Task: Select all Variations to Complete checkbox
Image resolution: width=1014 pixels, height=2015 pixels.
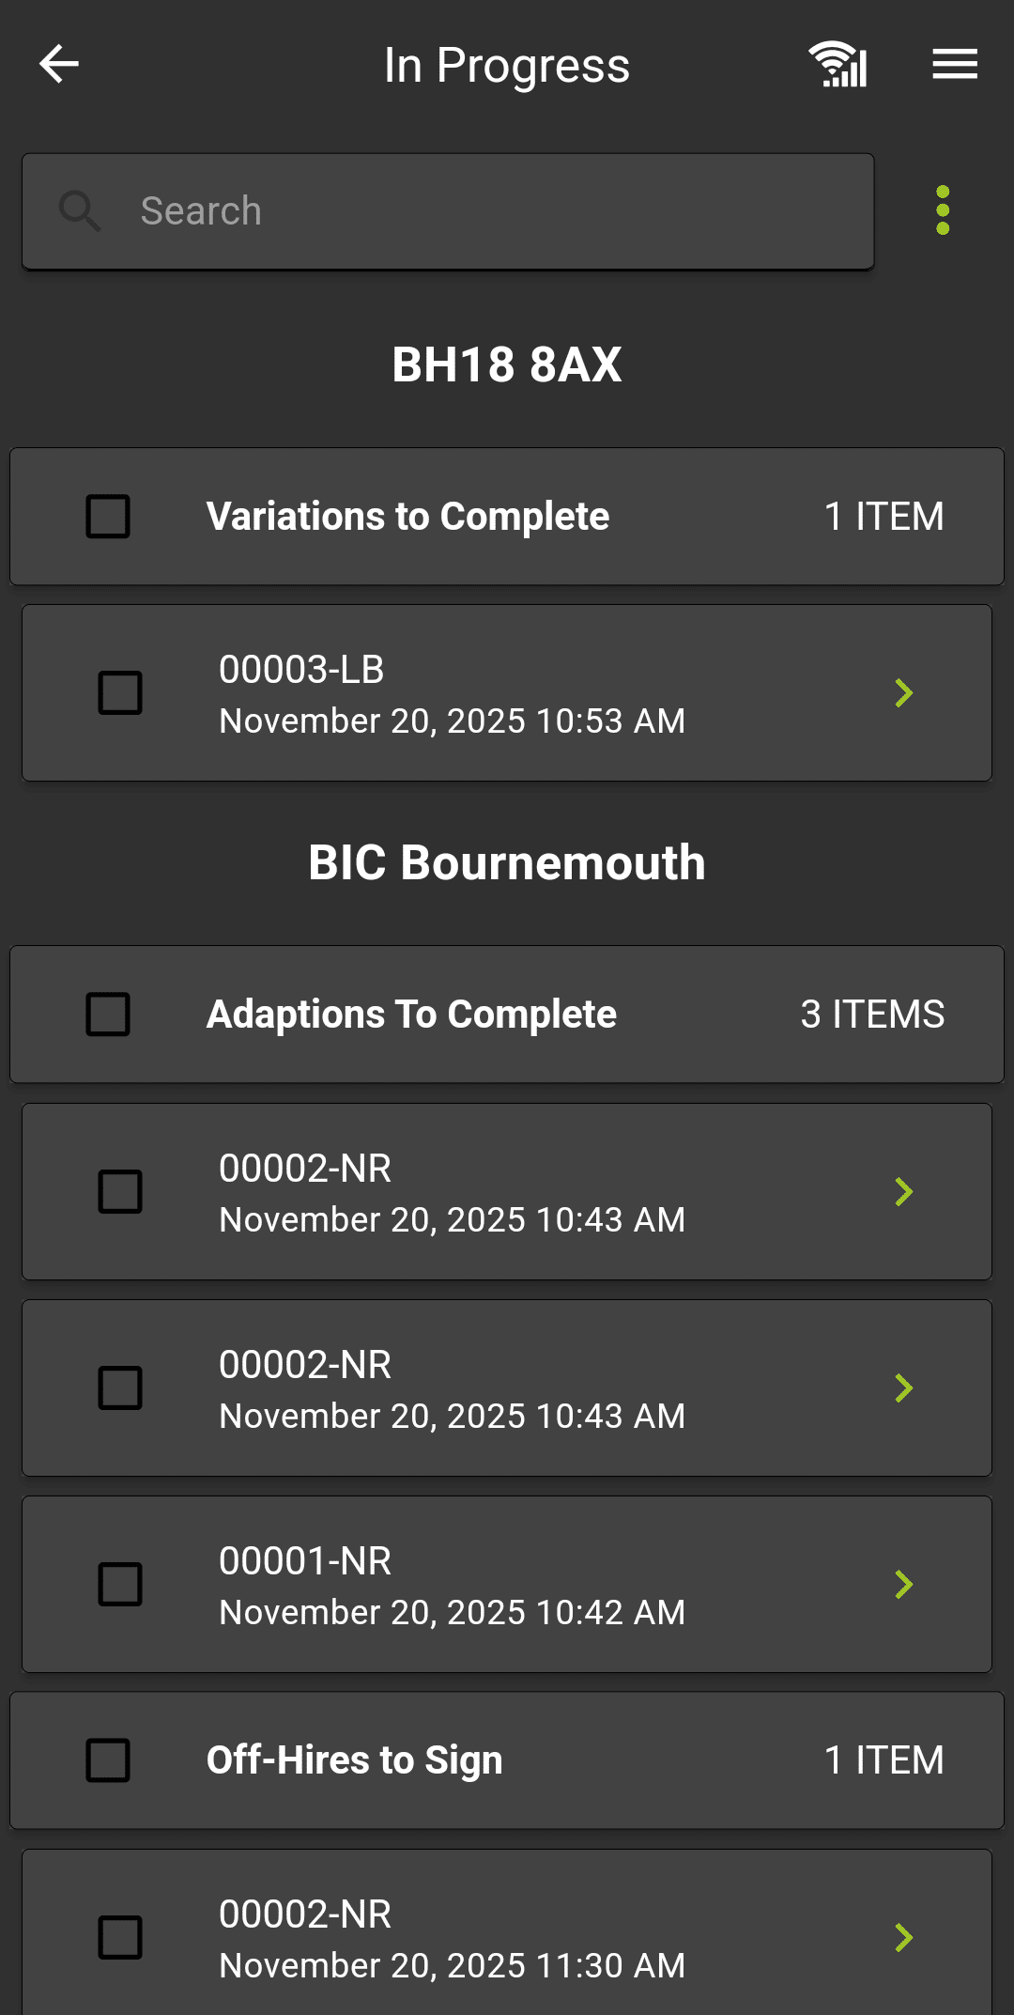Action: (x=108, y=517)
